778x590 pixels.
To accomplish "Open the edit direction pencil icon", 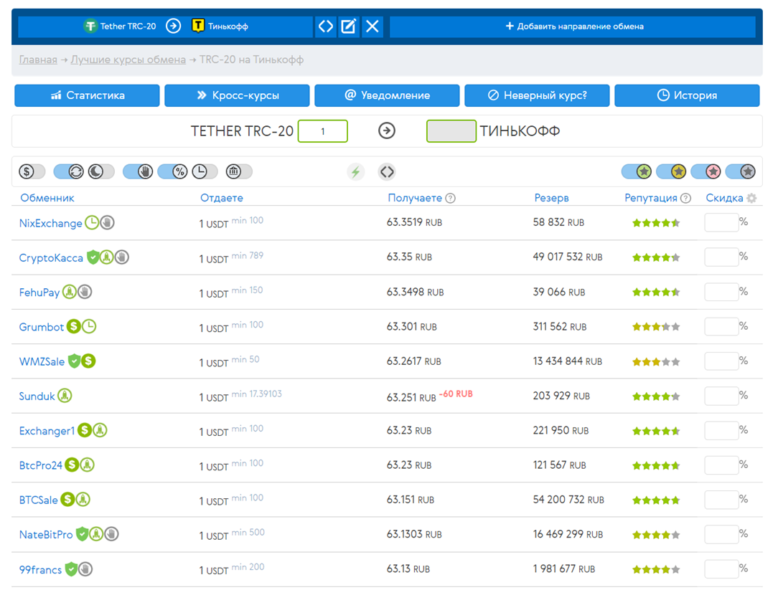I will point(349,27).
